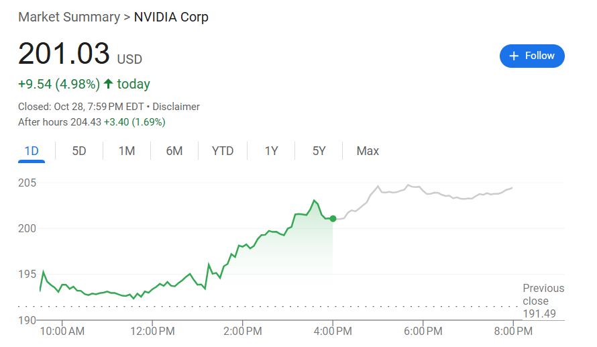Click the NVIDIA Corp title
This screenshot has width=597, height=347.
[x=171, y=17]
